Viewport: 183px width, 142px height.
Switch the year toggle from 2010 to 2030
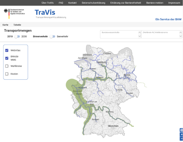coord(18,36)
